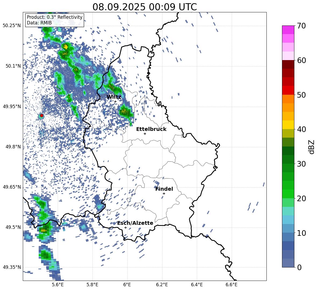Click the 49.8°N latitude label
318x290 pixels.
pyautogui.click(x=13, y=147)
